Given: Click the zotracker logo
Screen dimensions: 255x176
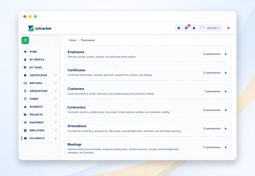Looking at the screenshot, I should point(40,28).
